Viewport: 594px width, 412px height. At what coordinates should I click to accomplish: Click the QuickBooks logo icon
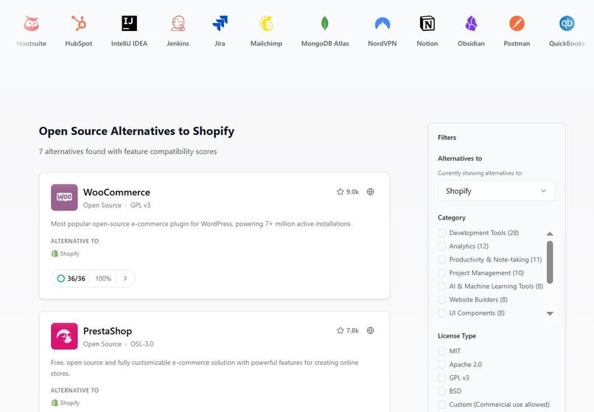[567, 24]
